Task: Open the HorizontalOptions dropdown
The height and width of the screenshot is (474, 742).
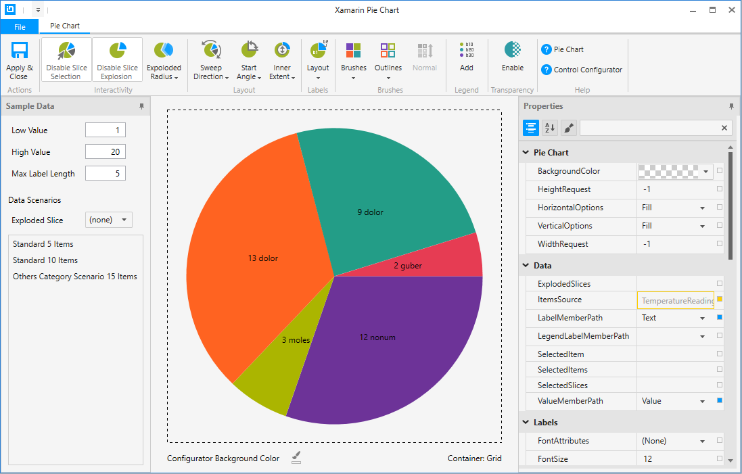Action: point(702,208)
